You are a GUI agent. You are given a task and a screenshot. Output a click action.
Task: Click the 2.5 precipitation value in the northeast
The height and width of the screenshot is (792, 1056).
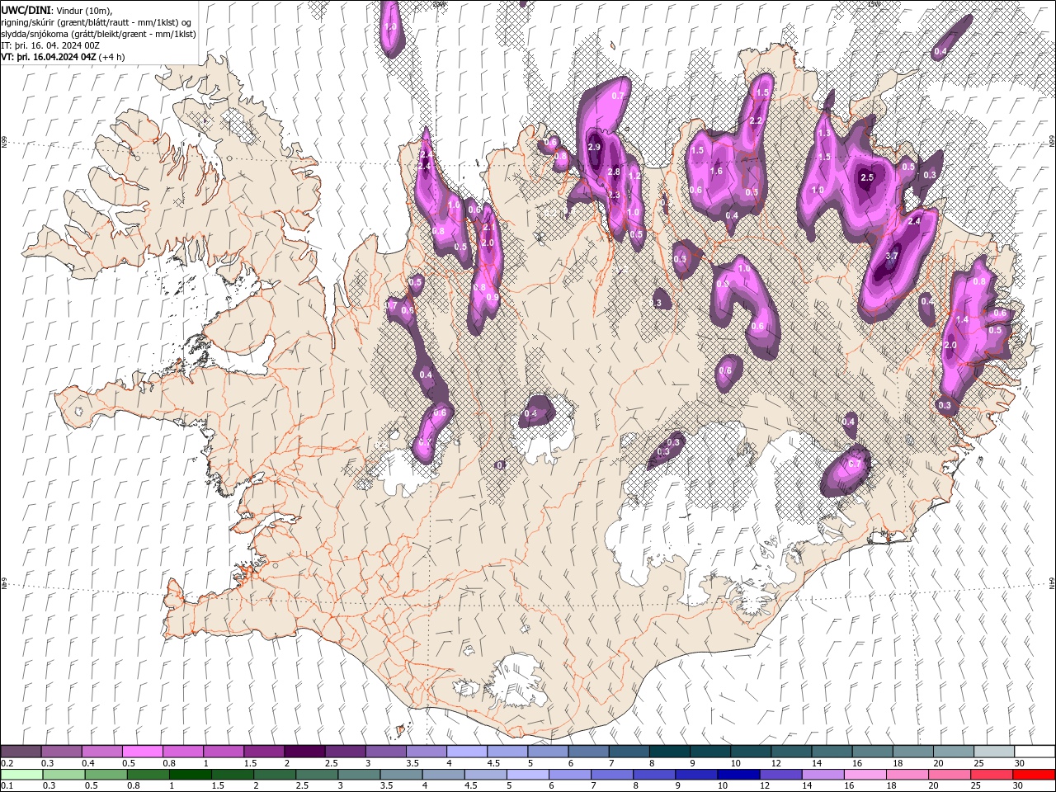[867, 177]
